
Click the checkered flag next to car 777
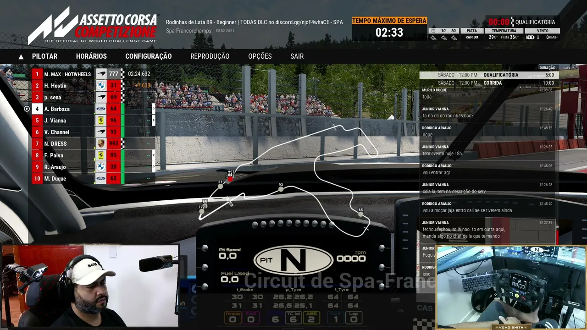coord(122,74)
